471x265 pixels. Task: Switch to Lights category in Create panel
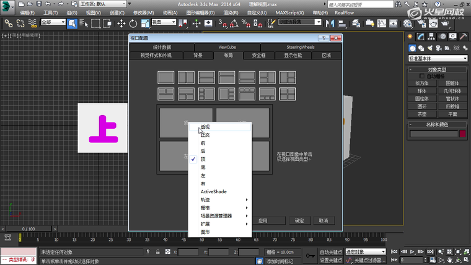tap(430, 48)
